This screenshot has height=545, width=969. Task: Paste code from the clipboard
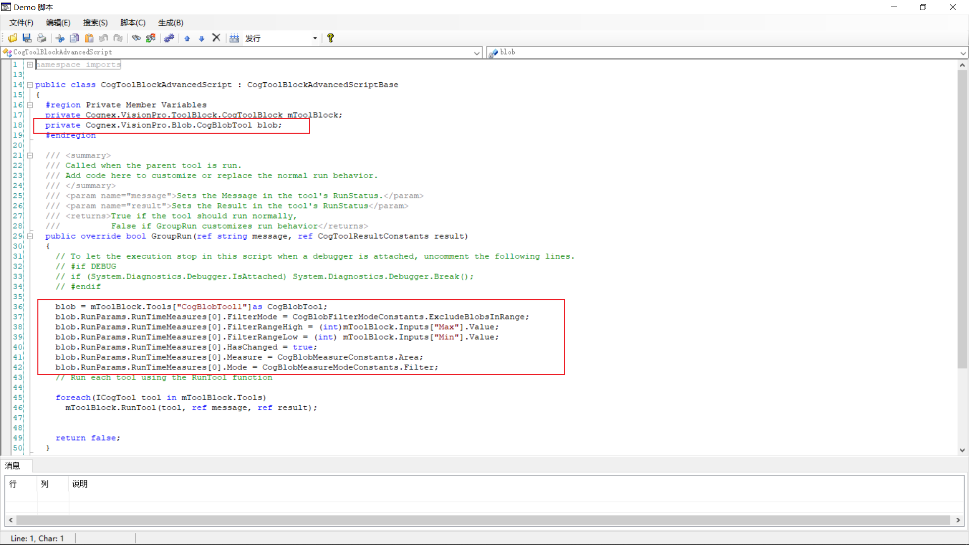(x=89, y=38)
